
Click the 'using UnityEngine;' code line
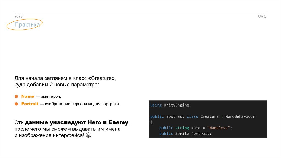point(171,105)
